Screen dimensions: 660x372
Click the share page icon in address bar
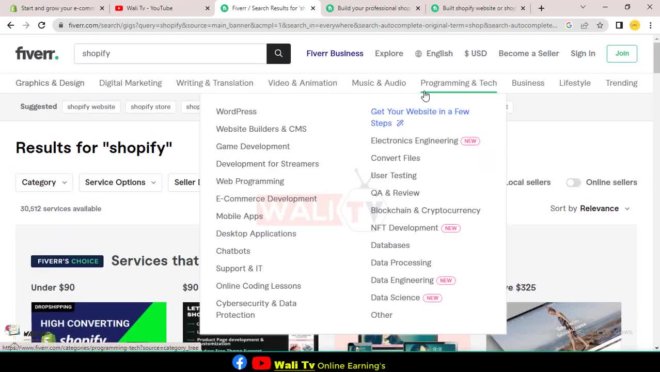pyautogui.click(x=584, y=25)
